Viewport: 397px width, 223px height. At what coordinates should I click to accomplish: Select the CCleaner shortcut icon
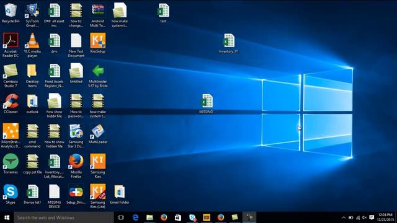tap(11, 103)
